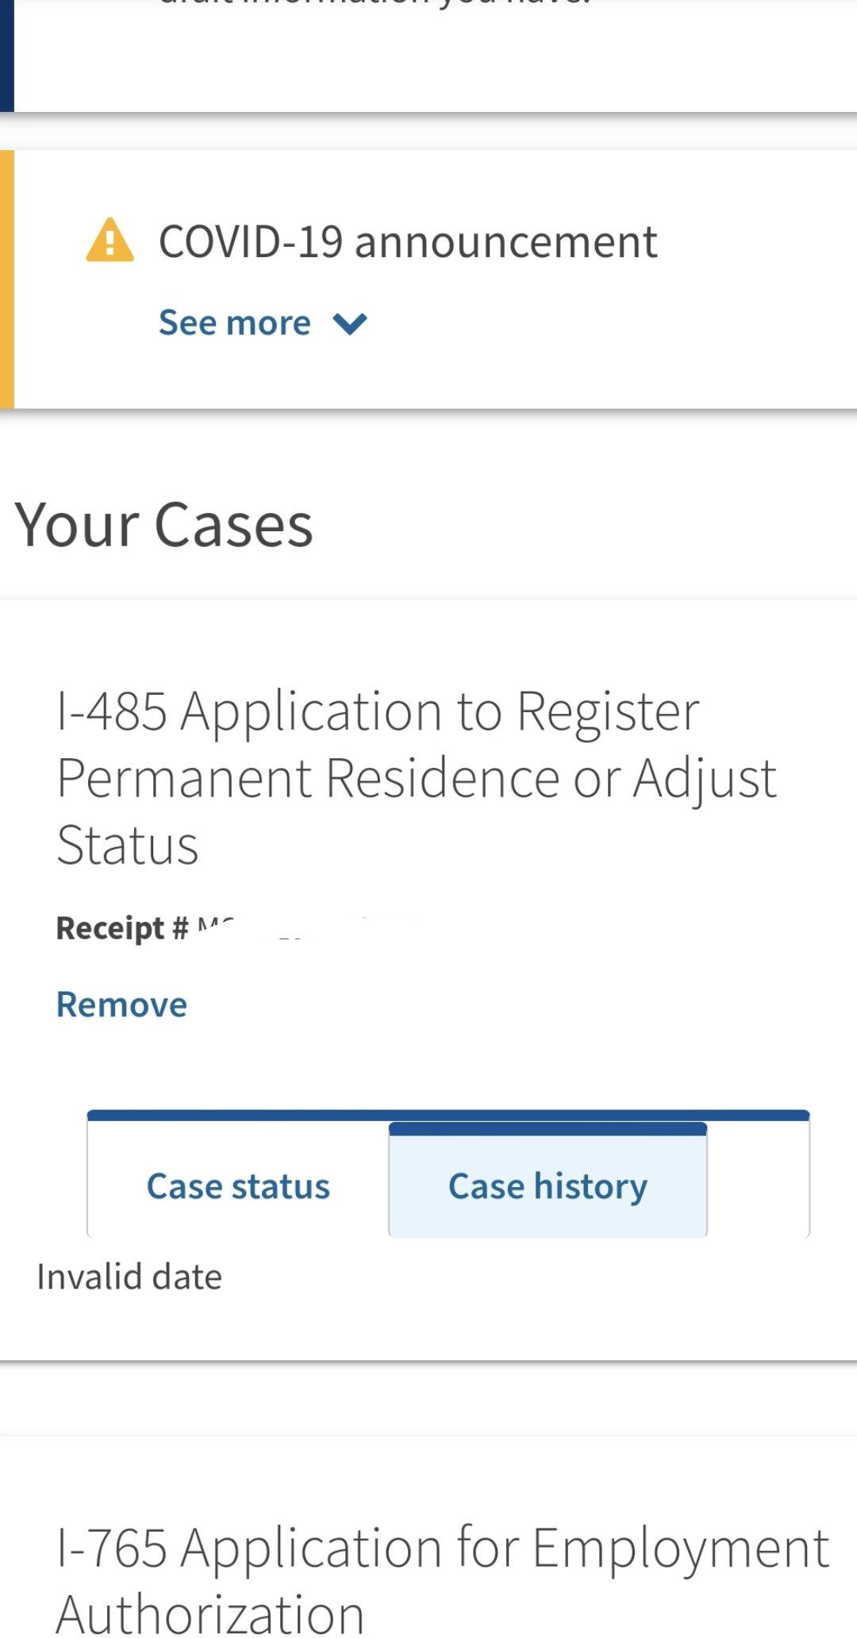The image size is (857, 1638).
Task: Open the I-485 Application to Register Permanent Residence title
Action: tap(417, 777)
